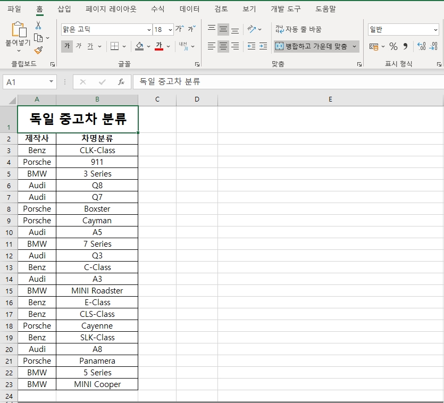Open the Name Box dropdown arrow

[51, 82]
